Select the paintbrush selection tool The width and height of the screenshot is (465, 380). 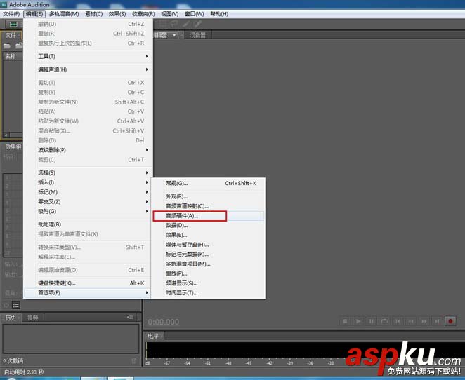pyautogui.click(x=187, y=24)
